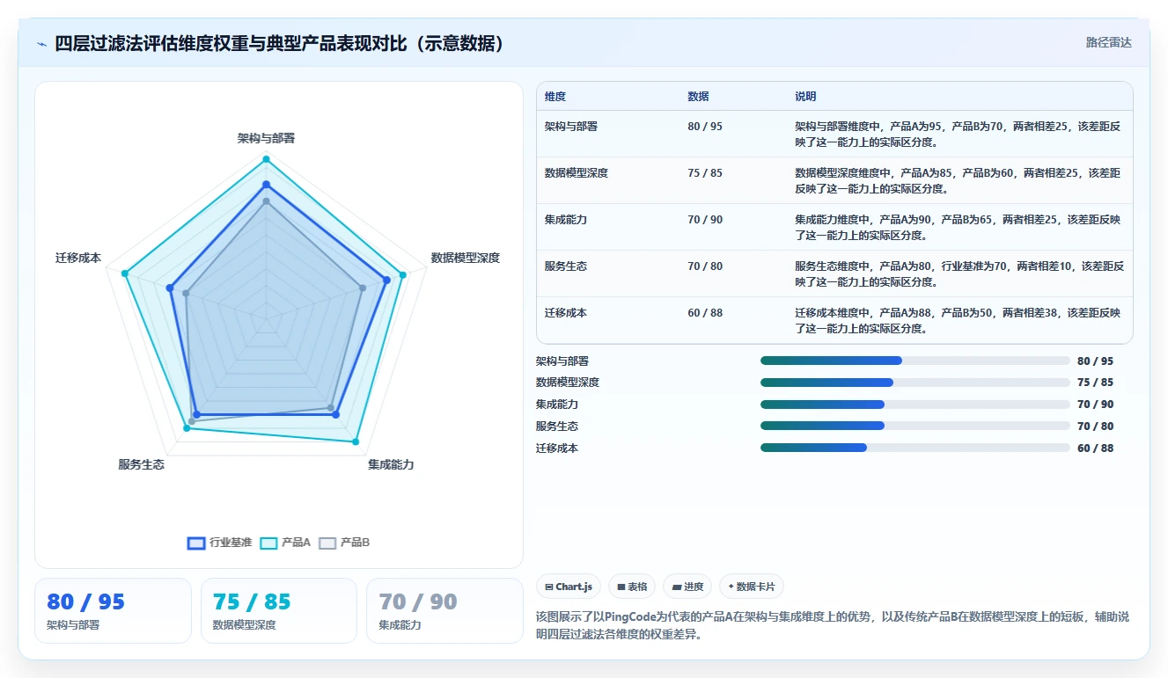Click the 迁移成本 description cell text
Viewport: 1168px width, 678px height.
tap(958, 321)
